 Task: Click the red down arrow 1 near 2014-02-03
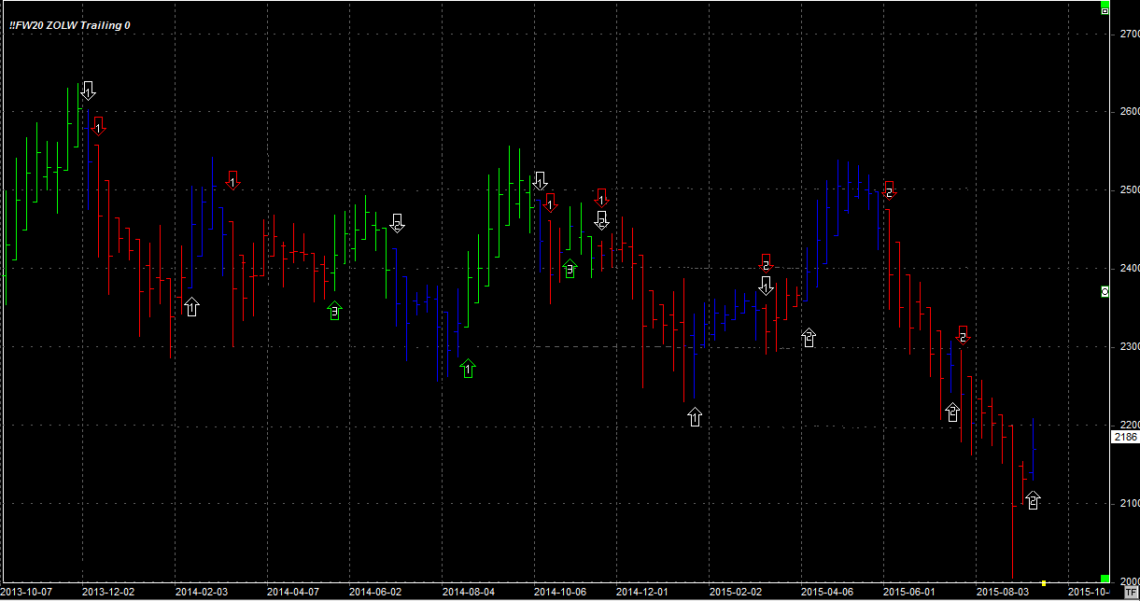(233, 181)
